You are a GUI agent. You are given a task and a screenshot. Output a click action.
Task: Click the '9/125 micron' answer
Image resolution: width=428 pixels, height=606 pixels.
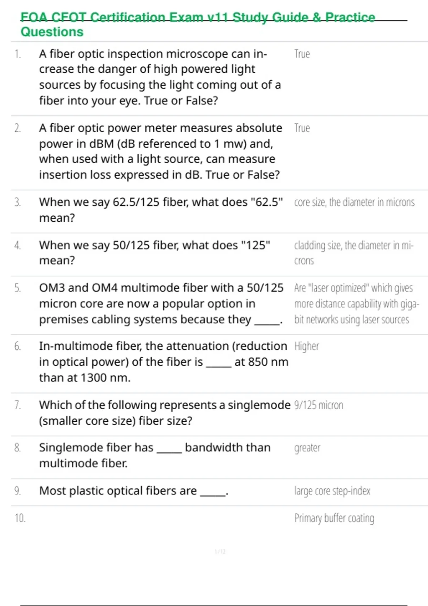coord(319,405)
